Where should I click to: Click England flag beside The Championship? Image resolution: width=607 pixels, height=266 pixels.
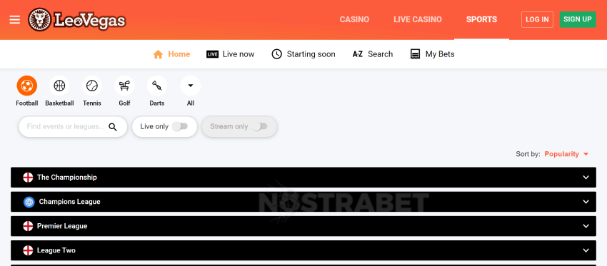pyautogui.click(x=28, y=178)
